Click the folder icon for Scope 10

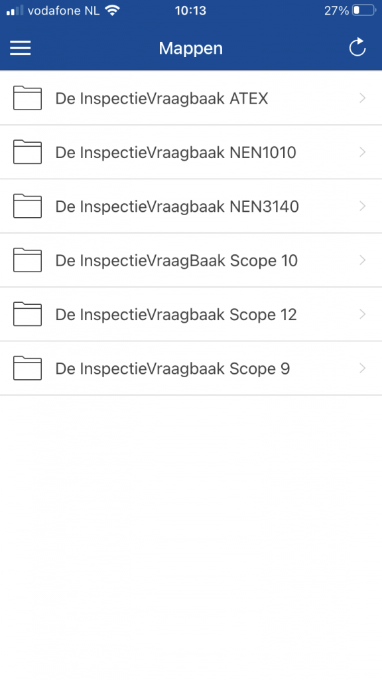tap(27, 260)
